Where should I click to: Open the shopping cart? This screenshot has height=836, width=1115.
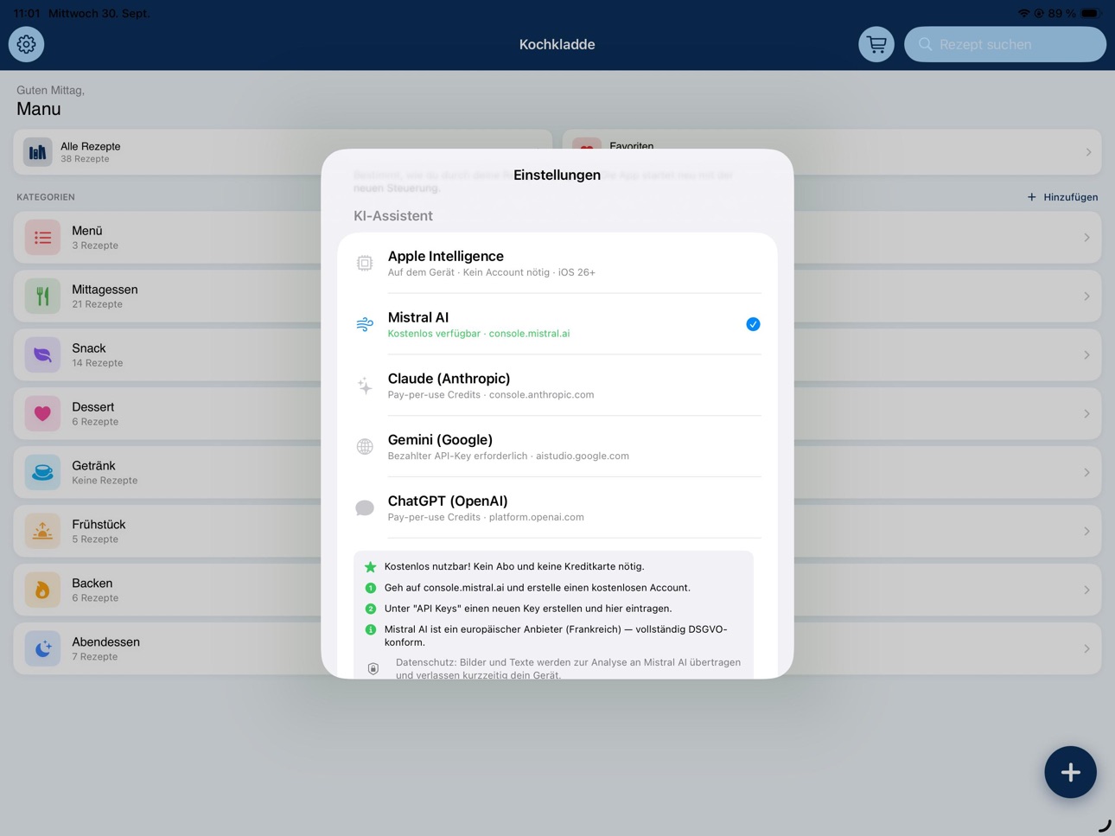coord(876,44)
